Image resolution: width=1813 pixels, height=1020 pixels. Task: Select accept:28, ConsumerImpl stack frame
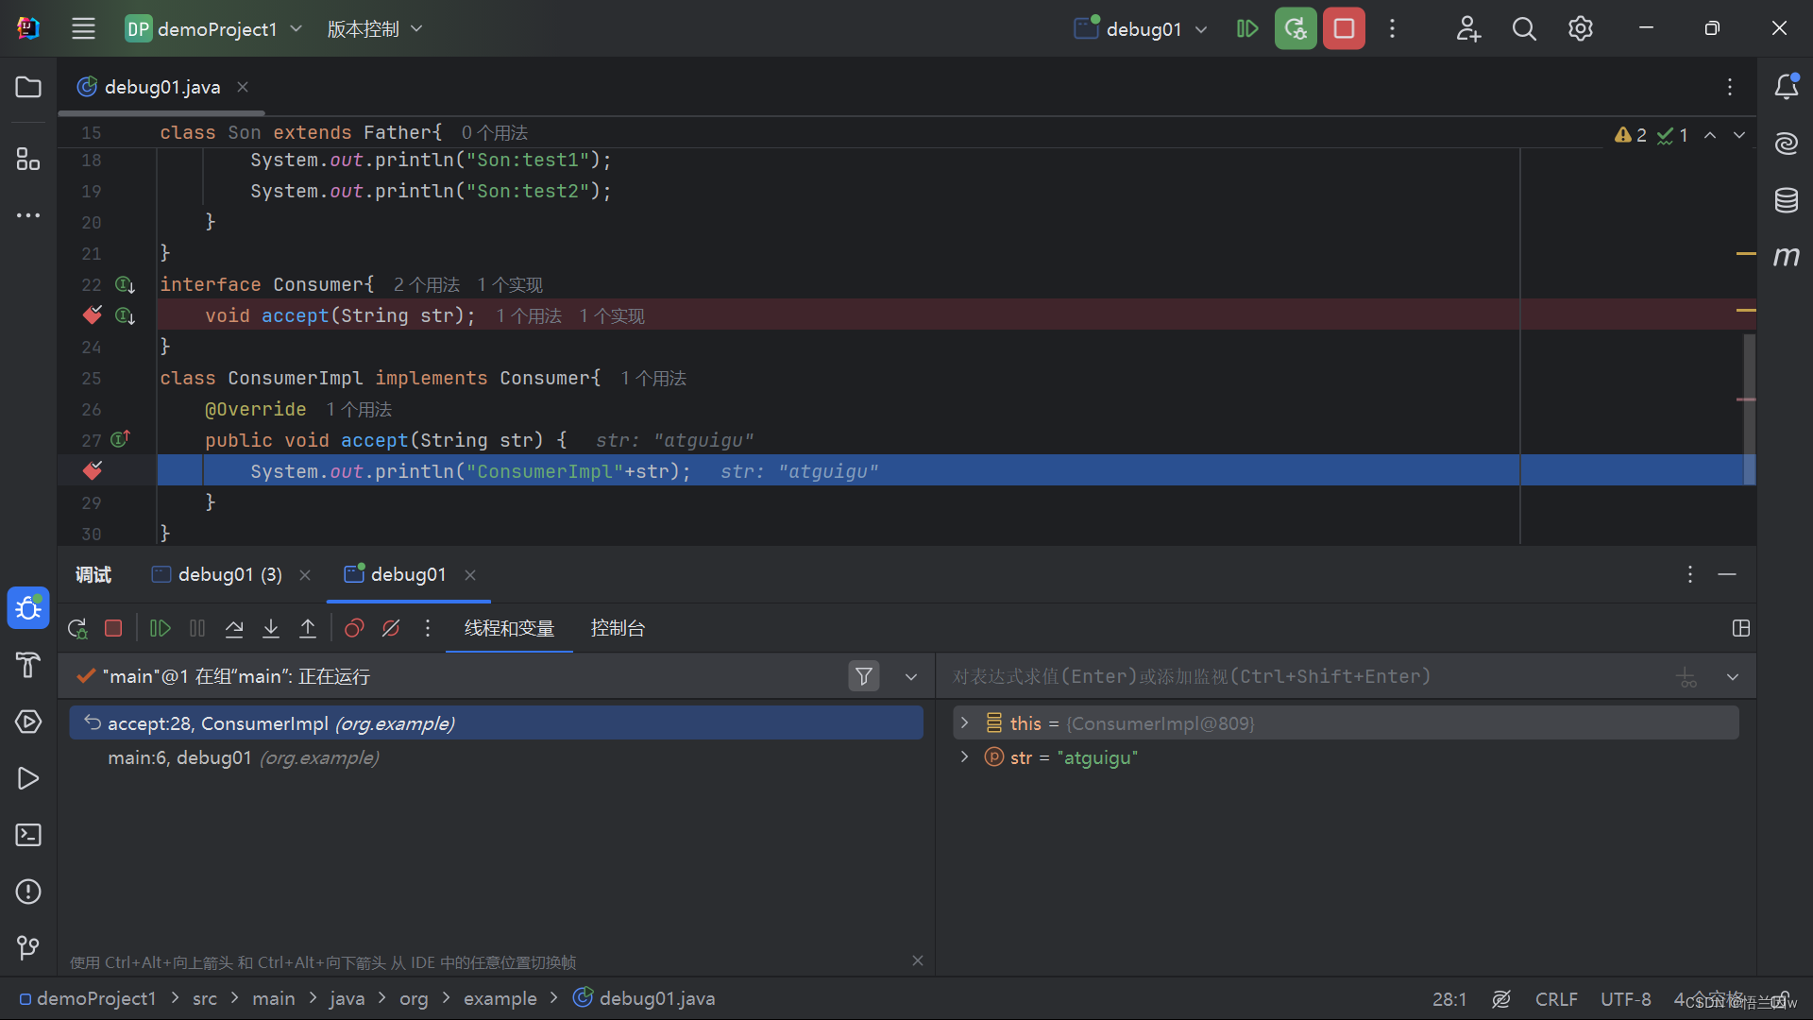click(x=497, y=723)
